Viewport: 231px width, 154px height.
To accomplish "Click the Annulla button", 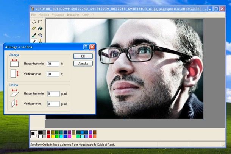I will tap(83, 64).
